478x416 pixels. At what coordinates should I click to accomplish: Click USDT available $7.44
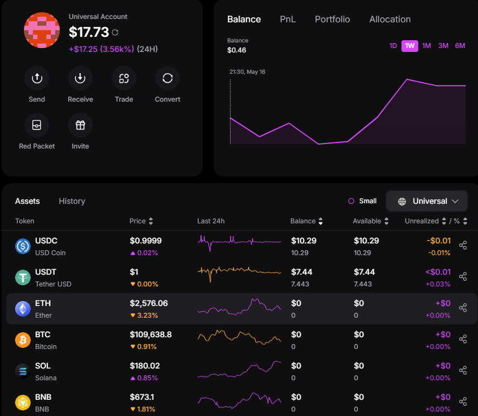click(x=364, y=272)
